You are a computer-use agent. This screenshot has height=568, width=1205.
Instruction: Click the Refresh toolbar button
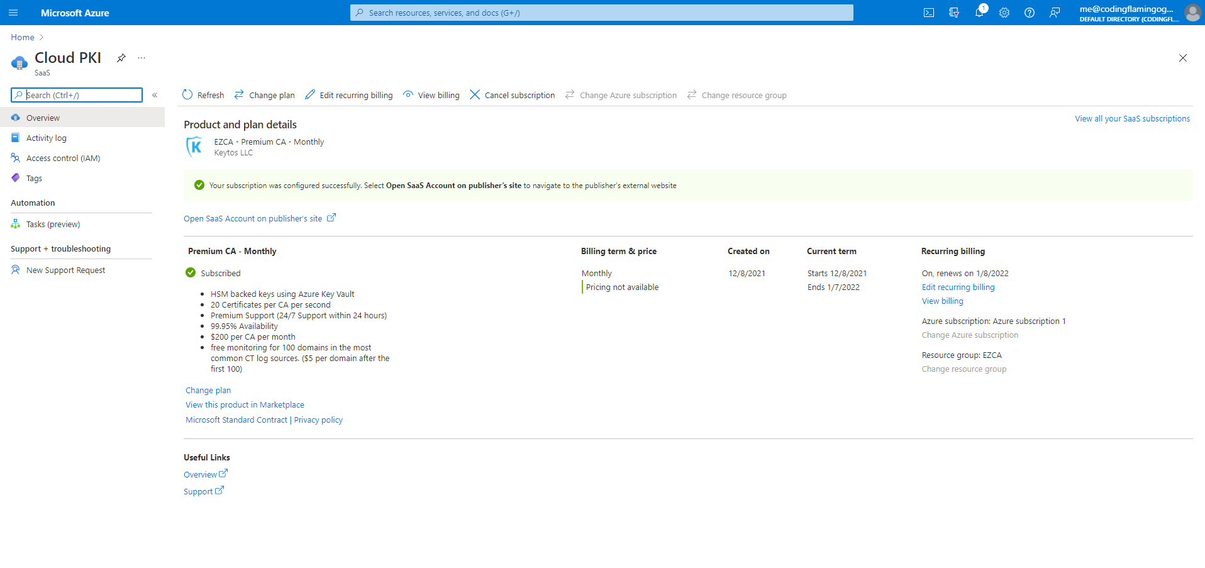[203, 95]
